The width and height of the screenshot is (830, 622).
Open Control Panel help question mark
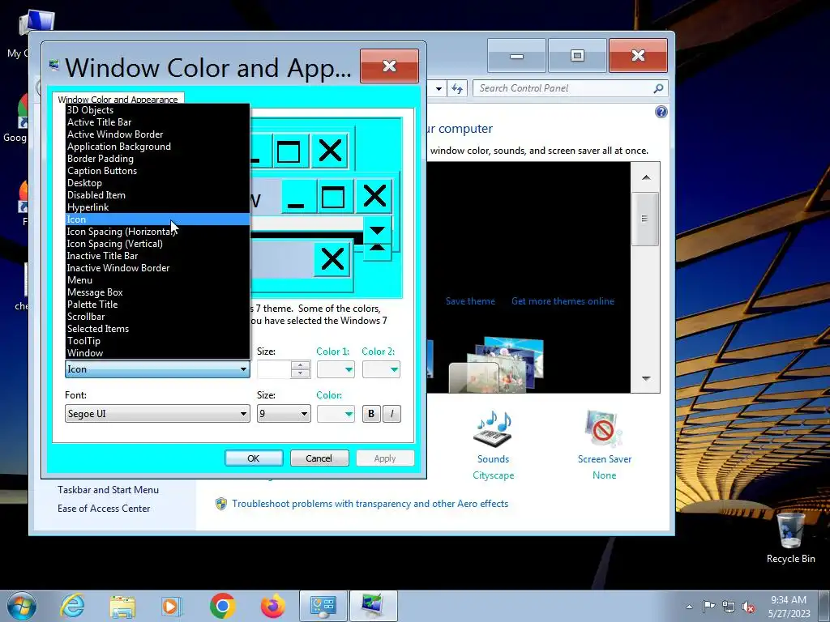point(661,112)
